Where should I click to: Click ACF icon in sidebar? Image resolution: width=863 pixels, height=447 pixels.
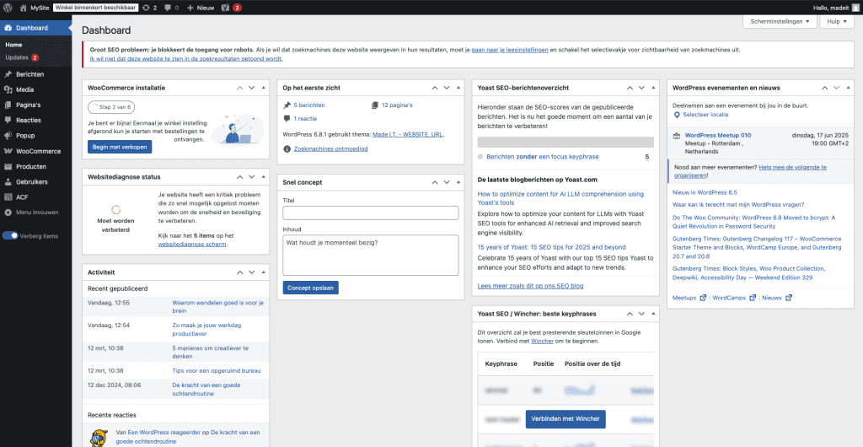click(8, 197)
